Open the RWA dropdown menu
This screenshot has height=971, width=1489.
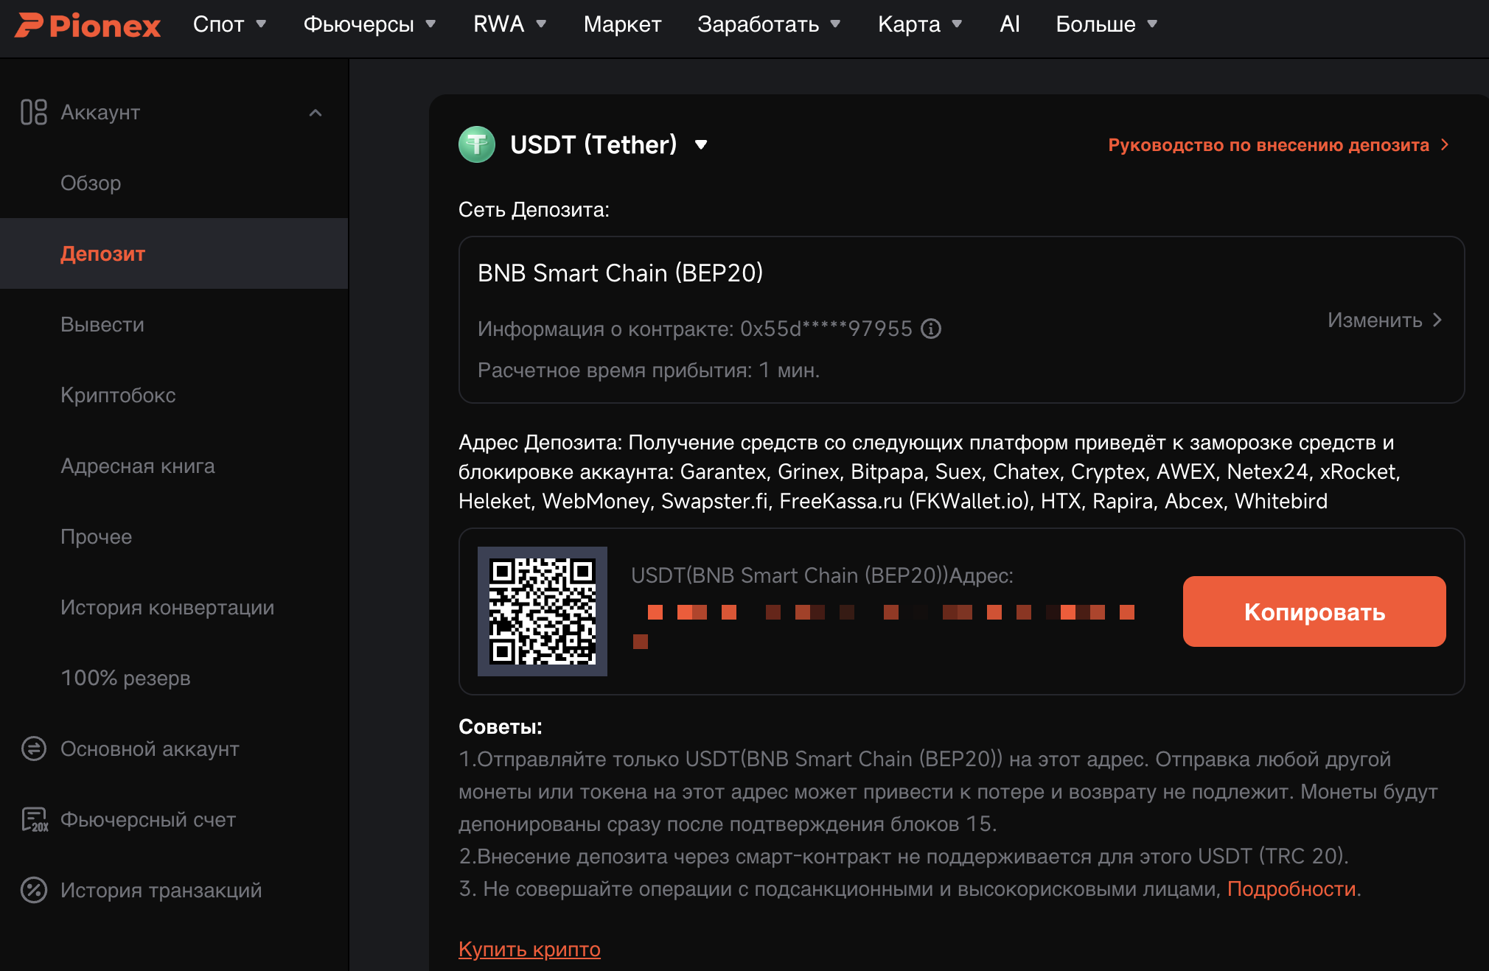509,24
